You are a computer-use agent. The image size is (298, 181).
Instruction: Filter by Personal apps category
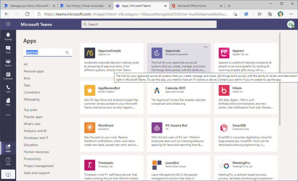pos(34,71)
